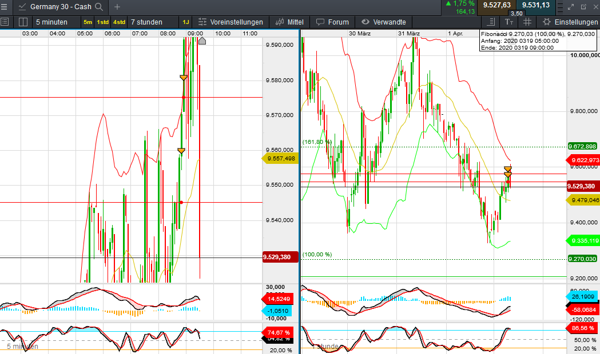Open the list panel icon in toolbar

click(x=5, y=22)
